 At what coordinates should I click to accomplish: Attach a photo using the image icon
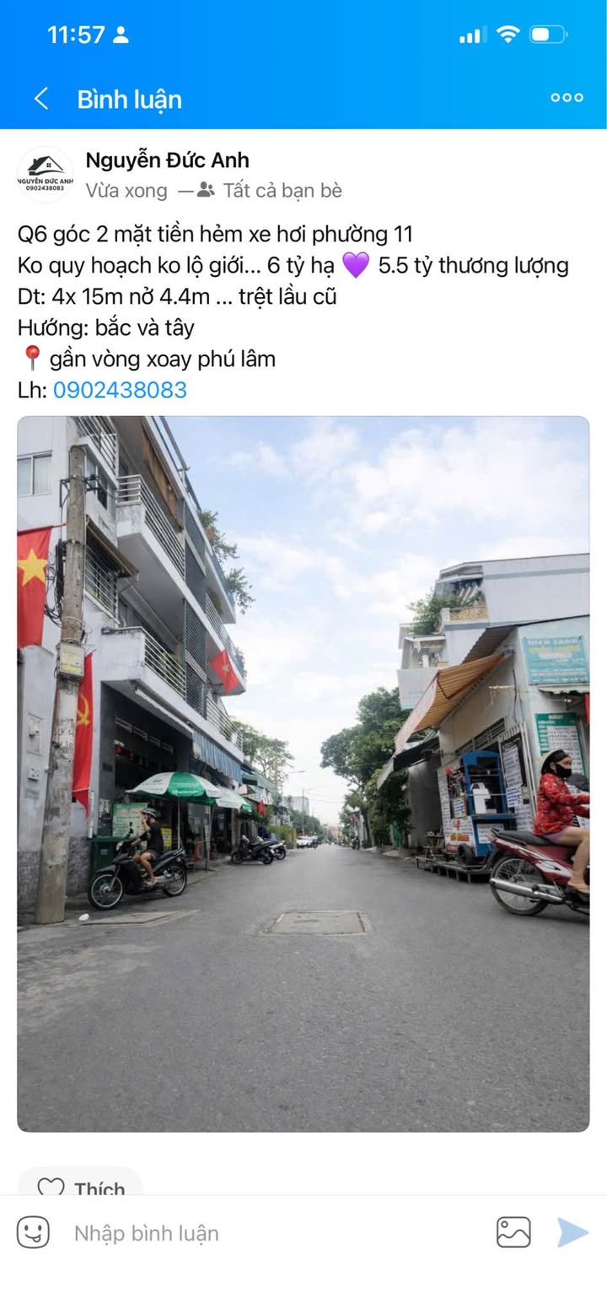pos(513,1232)
